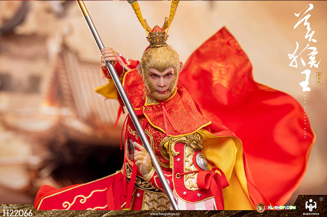
Task: Click the round silver disc on the armor
Action: (x=202, y=161)
